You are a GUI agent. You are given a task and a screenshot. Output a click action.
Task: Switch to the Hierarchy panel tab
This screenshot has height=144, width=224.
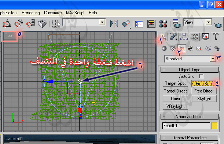pyautogui.click(x=184, y=37)
